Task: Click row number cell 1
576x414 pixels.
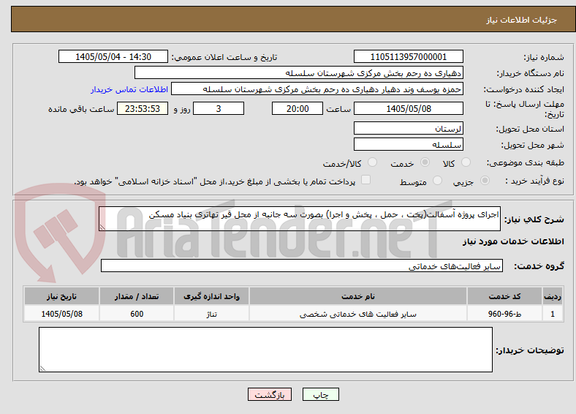Action: coord(553,314)
